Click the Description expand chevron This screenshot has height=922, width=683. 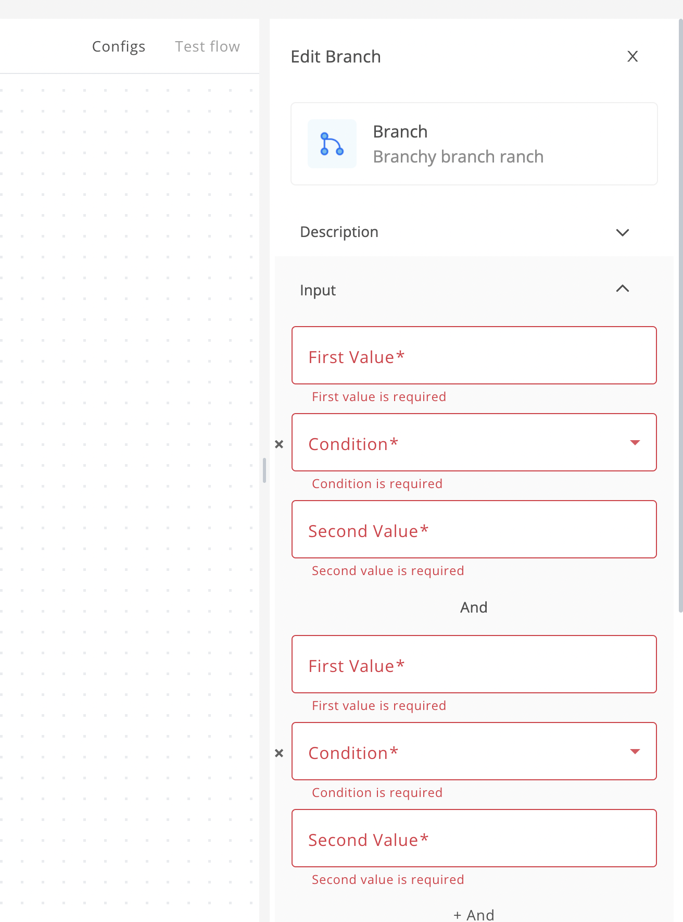[622, 232]
